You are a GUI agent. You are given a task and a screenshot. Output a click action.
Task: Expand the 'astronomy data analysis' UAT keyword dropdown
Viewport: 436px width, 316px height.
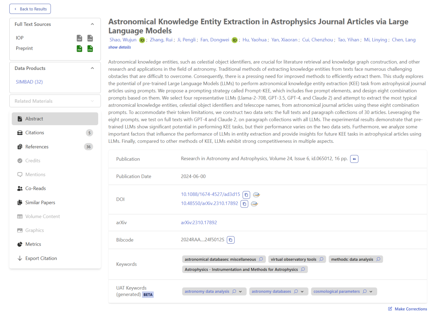coord(241,292)
